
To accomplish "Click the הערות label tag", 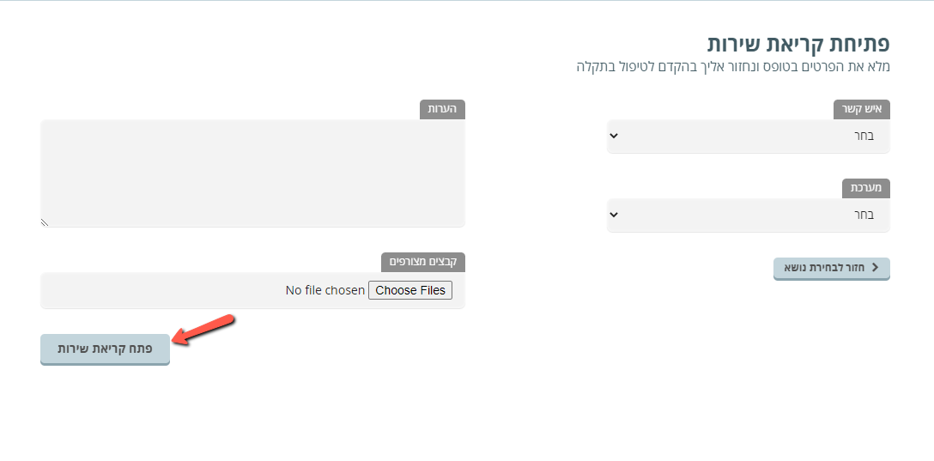I will 443,110.
